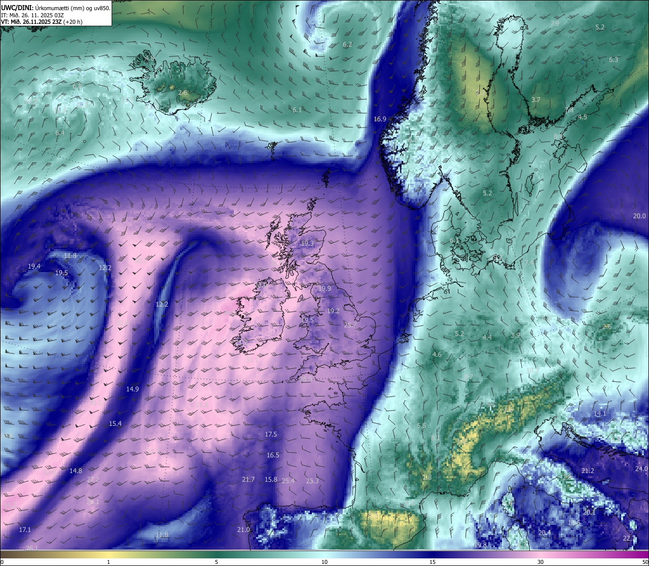Click the 25.3 value north of Spain
The height and width of the screenshot is (566, 649).
(x=312, y=481)
